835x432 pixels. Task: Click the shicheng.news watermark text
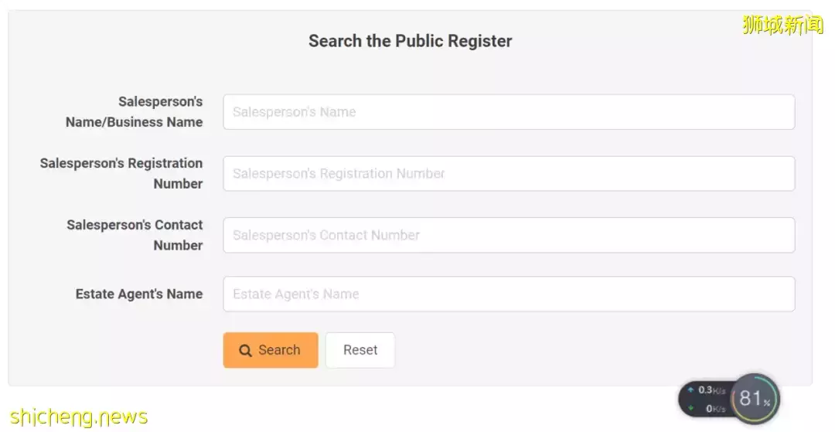(x=79, y=417)
